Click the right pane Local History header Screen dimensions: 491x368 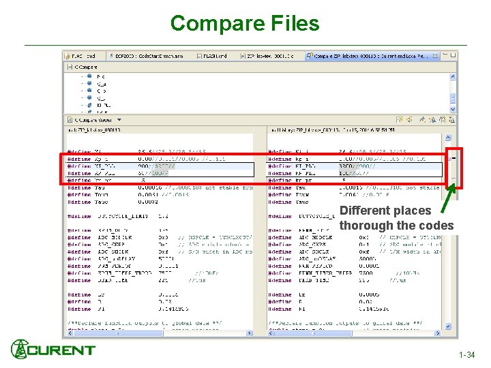point(333,130)
